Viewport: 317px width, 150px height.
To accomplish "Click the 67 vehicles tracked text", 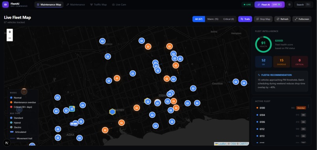I will click(x=14, y=22).
